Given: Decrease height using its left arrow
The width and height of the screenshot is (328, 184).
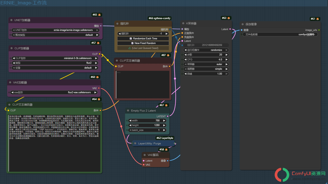Looking at the screenshot, I should point(130,125).
